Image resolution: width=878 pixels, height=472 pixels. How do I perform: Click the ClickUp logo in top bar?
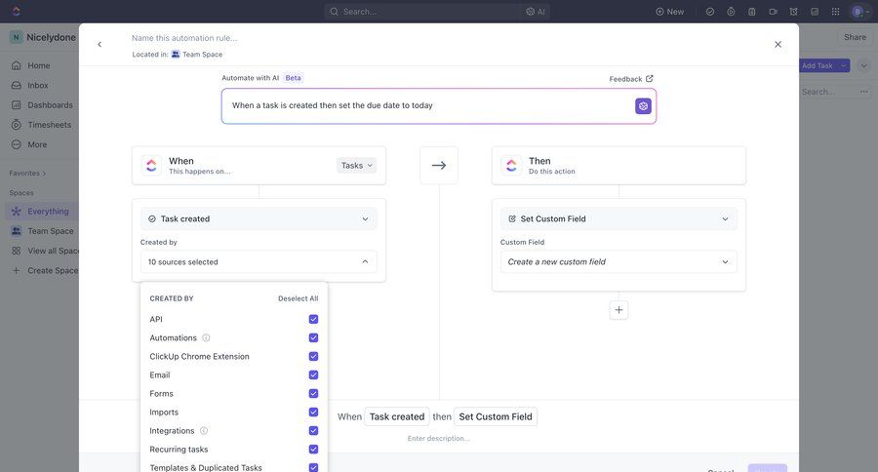point(16,11)
